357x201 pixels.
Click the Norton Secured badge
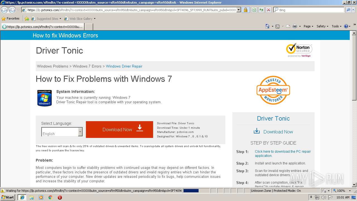299,50
